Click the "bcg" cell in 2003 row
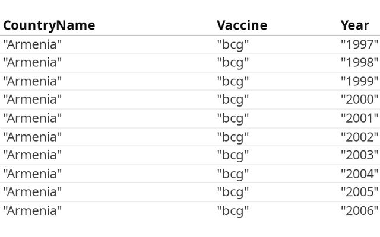The height and width of the screenshot is (237, 380). [x=233, y=155]
